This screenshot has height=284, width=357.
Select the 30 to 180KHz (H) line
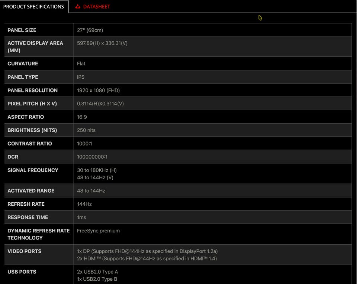coord(97,170)
